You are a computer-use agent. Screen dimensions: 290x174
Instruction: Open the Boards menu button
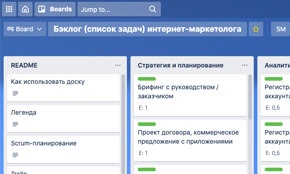tap(55, 9)
